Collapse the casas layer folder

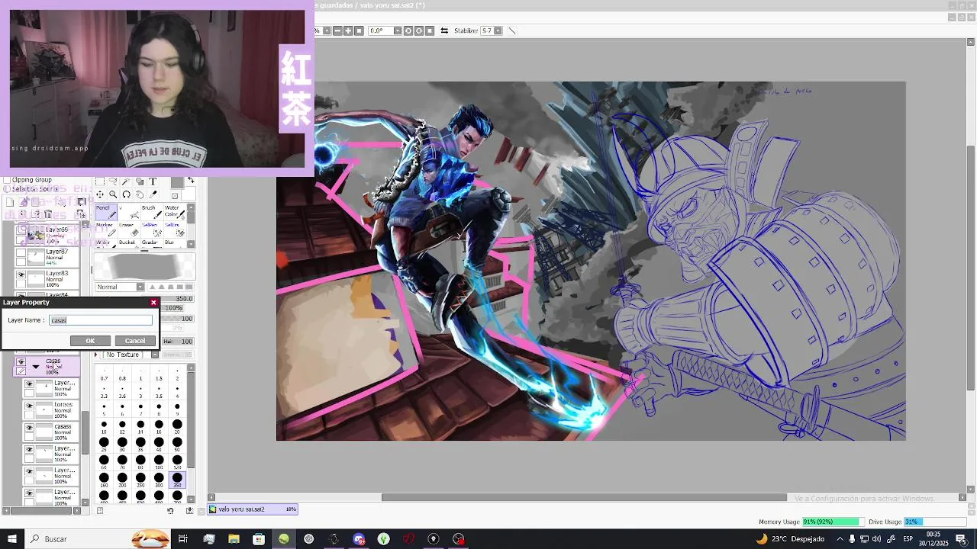pos(35,367)
